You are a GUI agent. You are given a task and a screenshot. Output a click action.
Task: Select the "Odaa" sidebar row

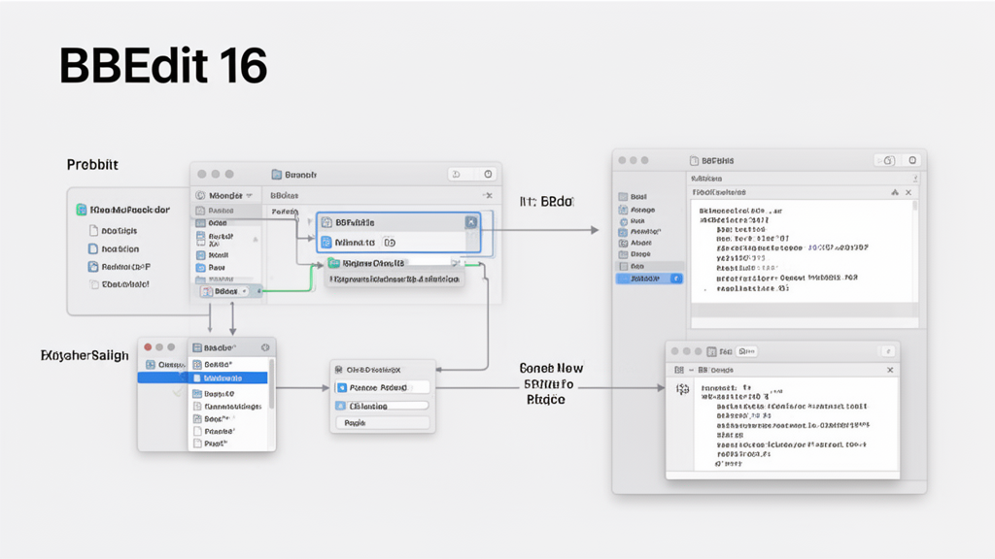tap(227, 223)
